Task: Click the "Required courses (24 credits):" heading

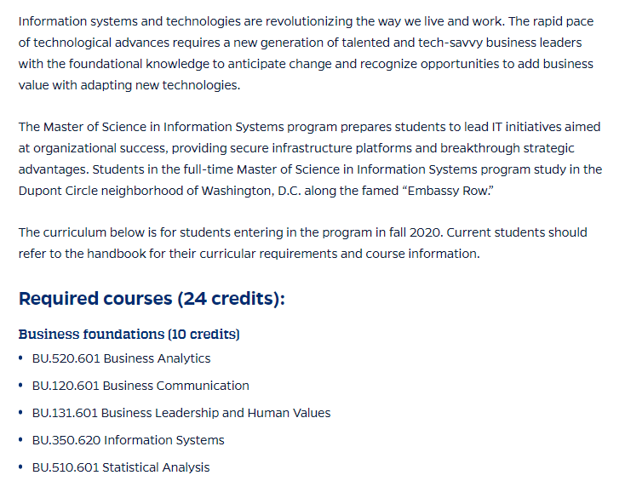Action: coord(152,299)
